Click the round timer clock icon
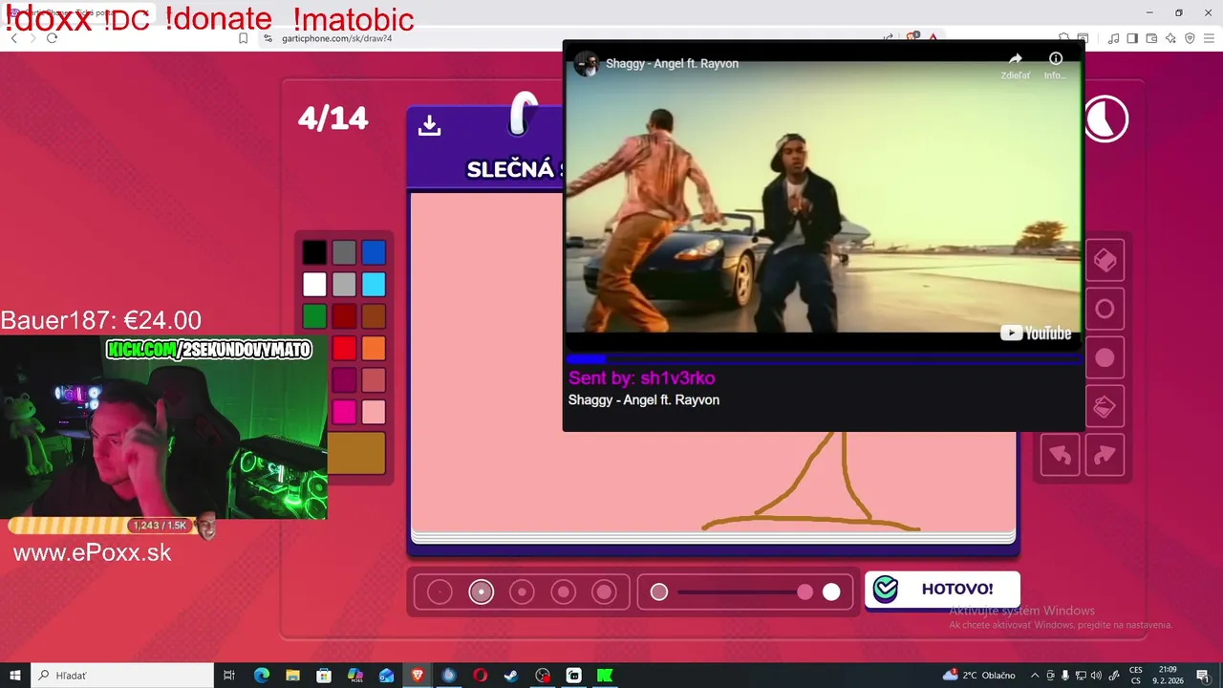Screen dimensions: 1223x688 click(1105, 119)
